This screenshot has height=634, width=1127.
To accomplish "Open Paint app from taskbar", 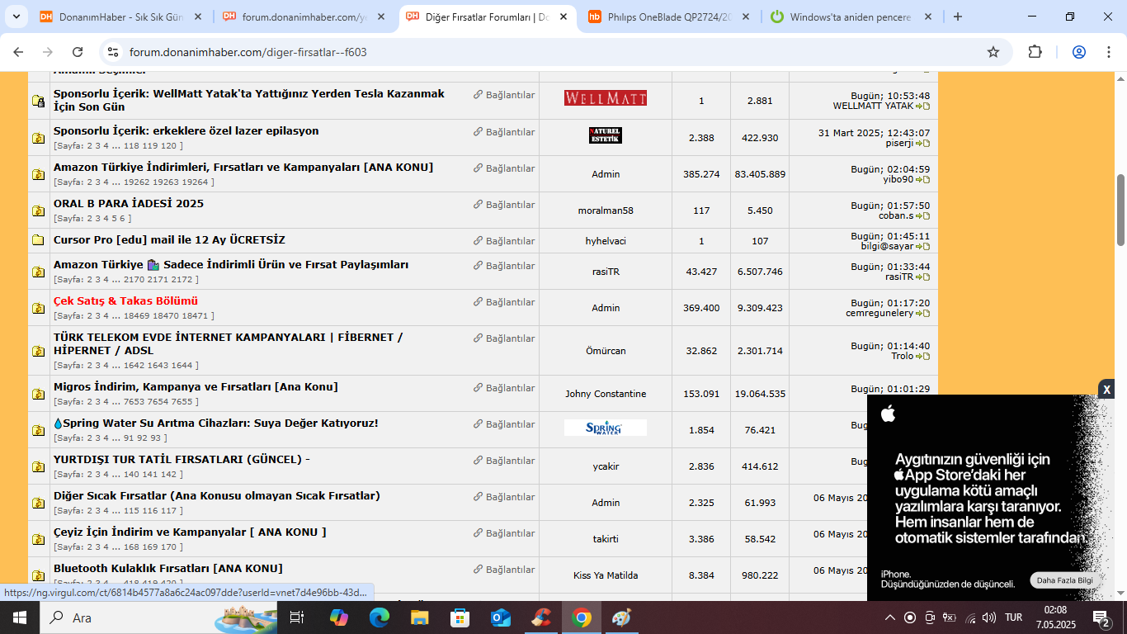I will pyautogui.click(x=621, y=617).
